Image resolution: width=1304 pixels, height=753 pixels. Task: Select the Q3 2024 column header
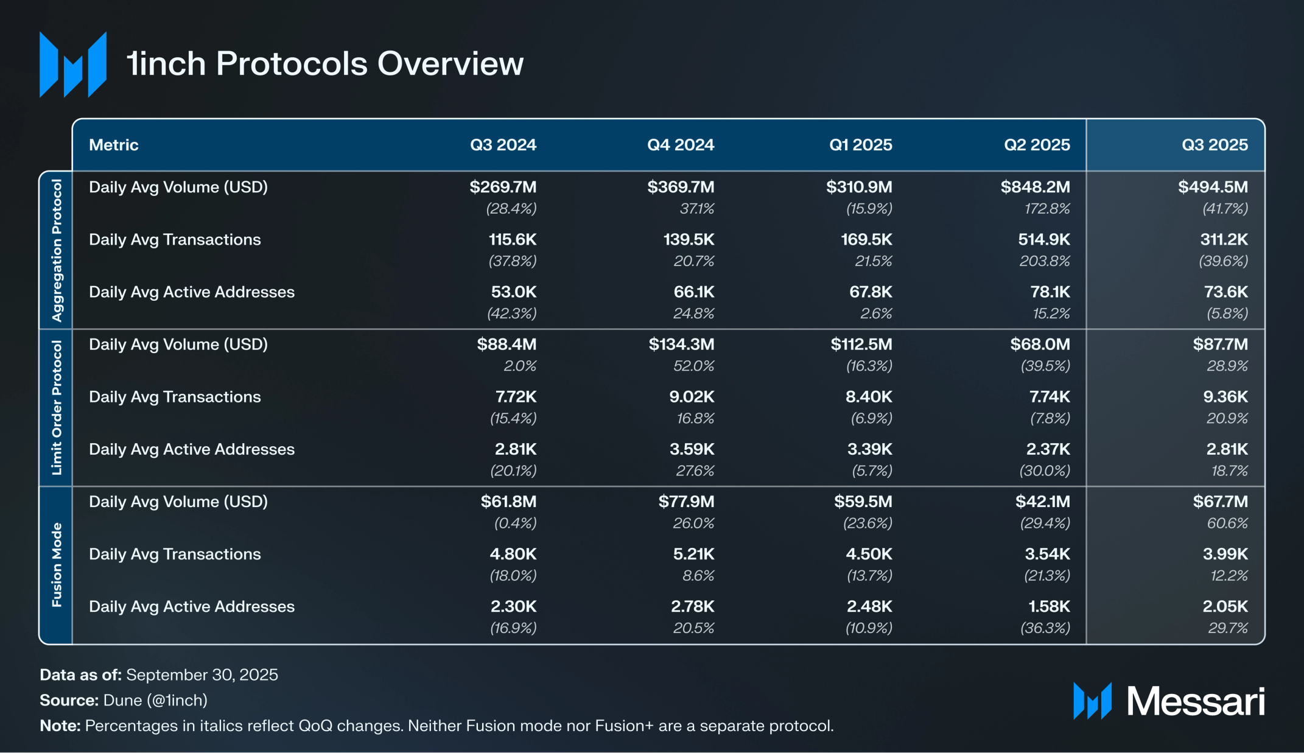click(503, 145)
